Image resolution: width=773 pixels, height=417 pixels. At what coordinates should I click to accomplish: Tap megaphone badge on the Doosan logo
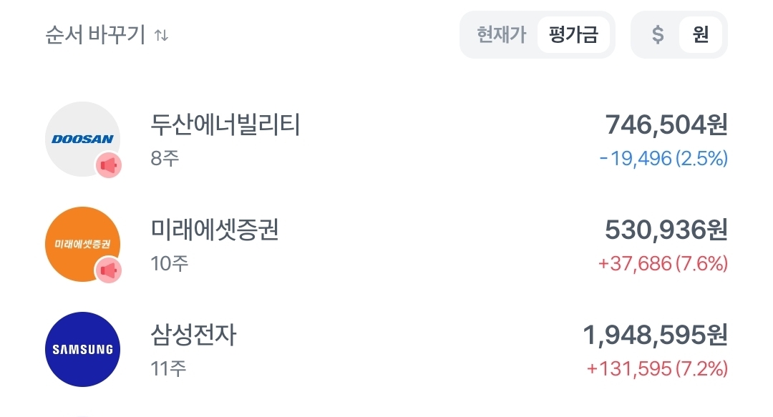[109, 166]
